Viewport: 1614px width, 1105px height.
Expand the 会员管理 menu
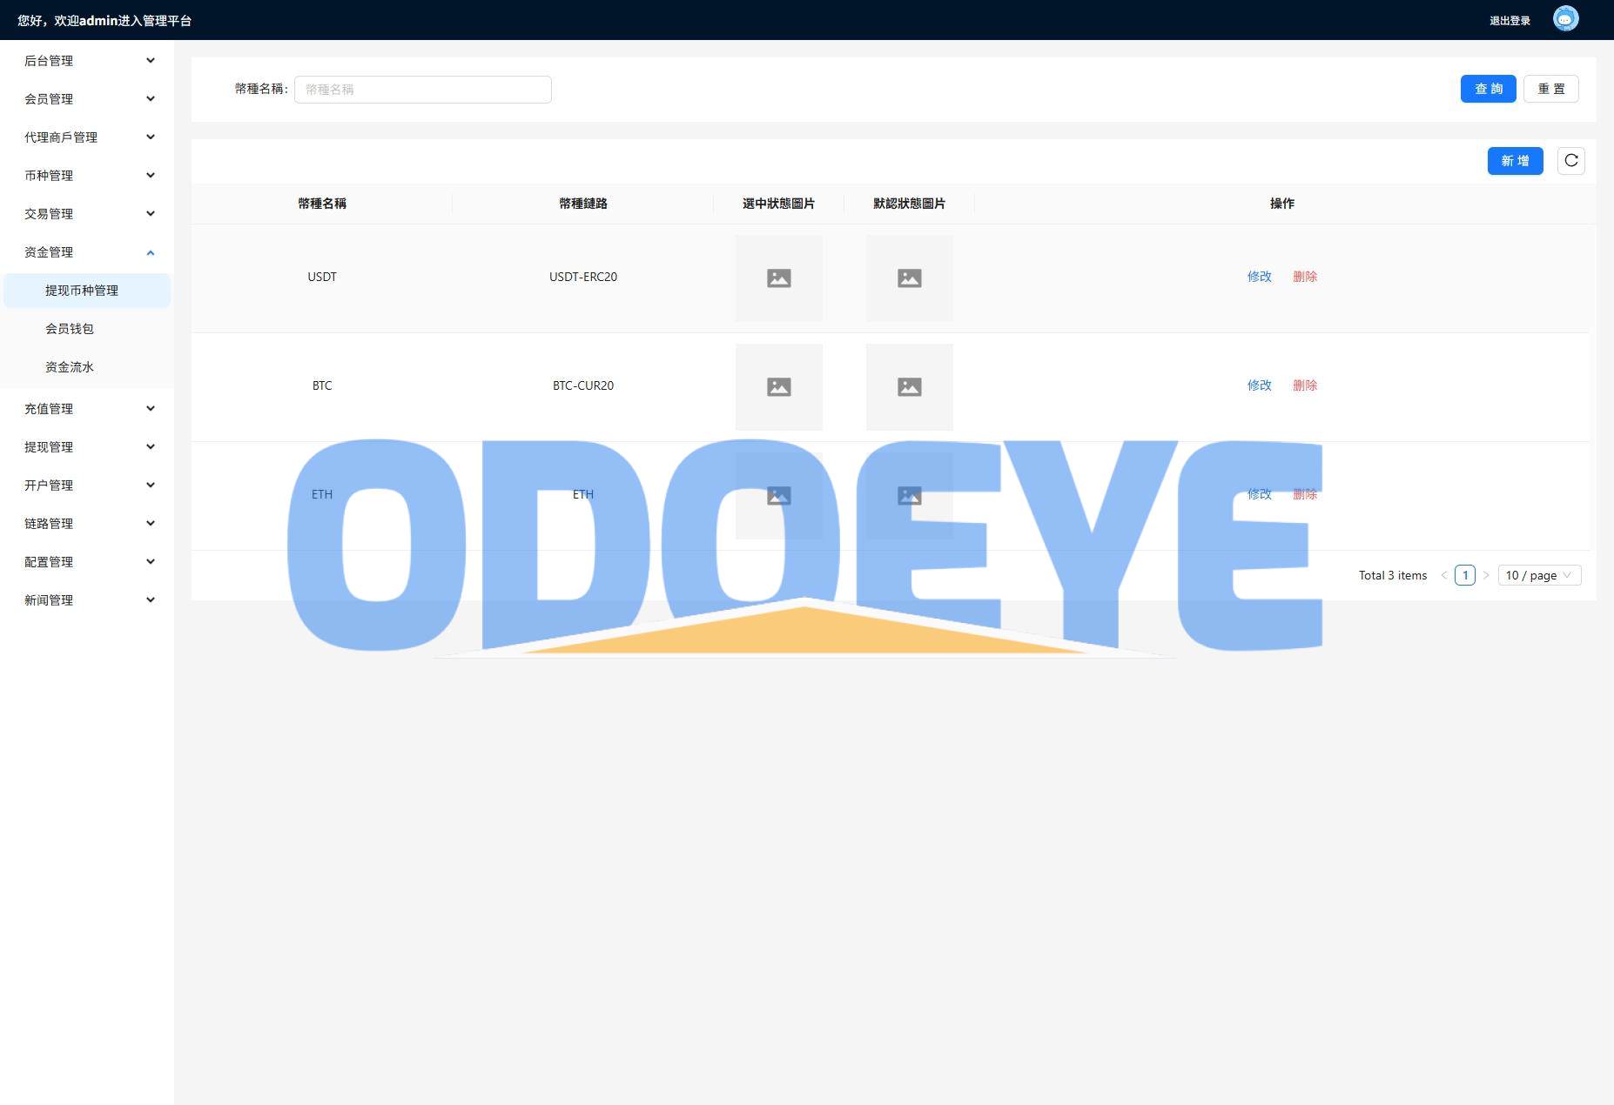(87, 99)
